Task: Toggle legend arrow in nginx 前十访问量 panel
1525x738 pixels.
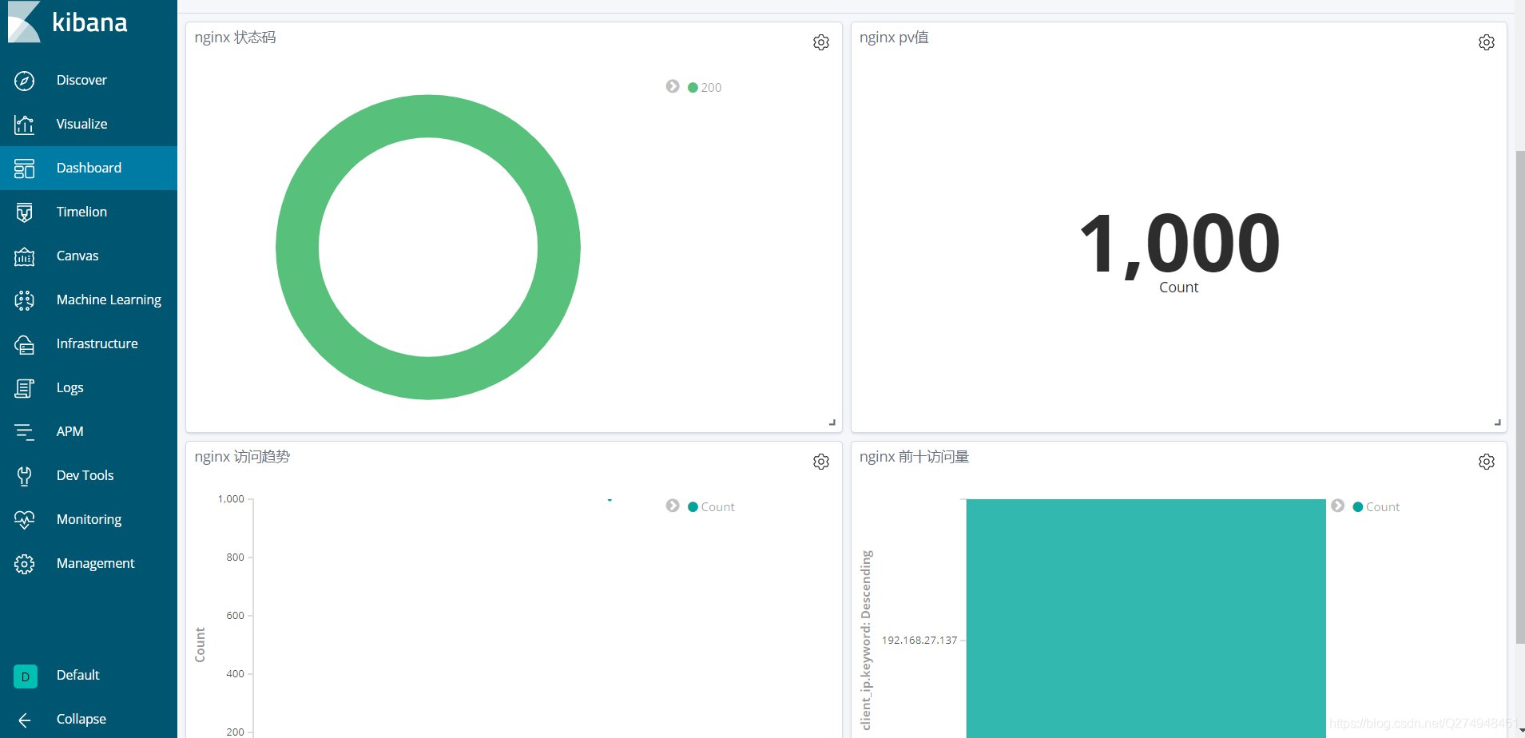Action: 1338,506
